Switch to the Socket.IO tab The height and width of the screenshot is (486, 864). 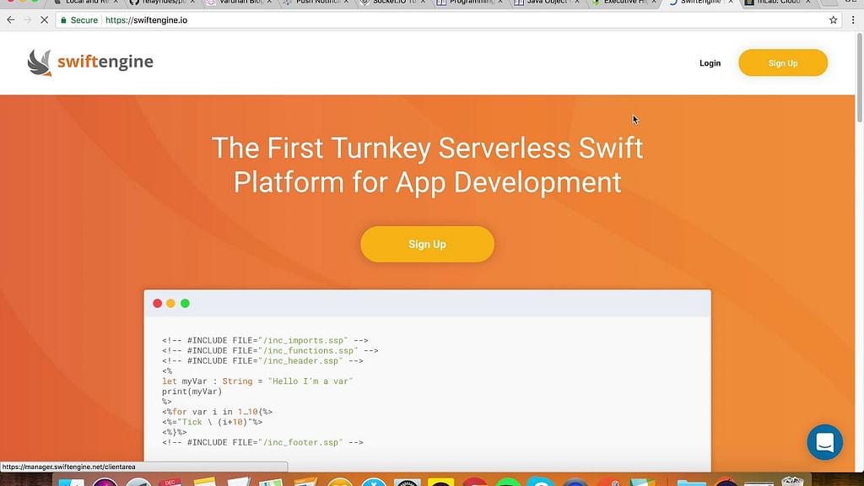tap(392, 3)
